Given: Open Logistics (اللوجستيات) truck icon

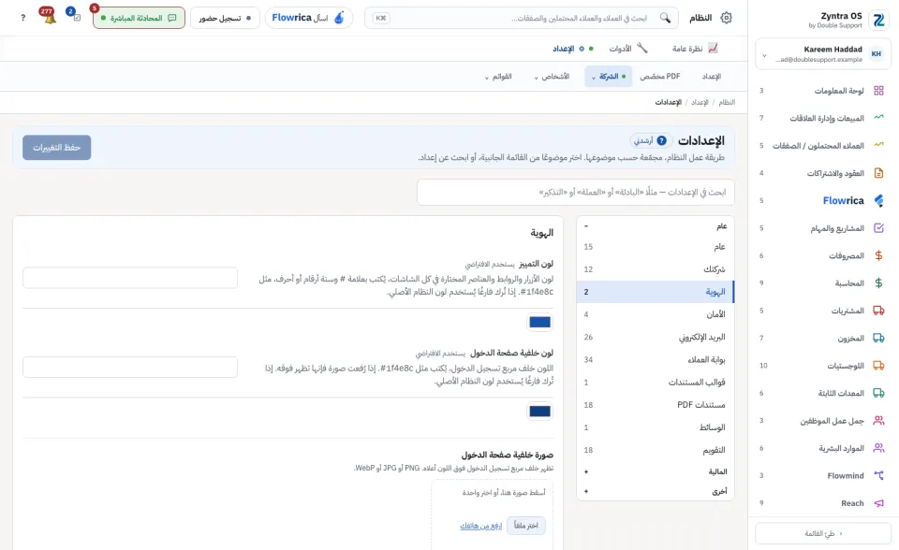Looking at the screenshot, I should click(878, 366).
